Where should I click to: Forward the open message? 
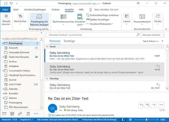tap(154, 104)
